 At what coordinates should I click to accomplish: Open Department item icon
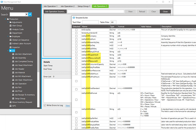point(11,33)
